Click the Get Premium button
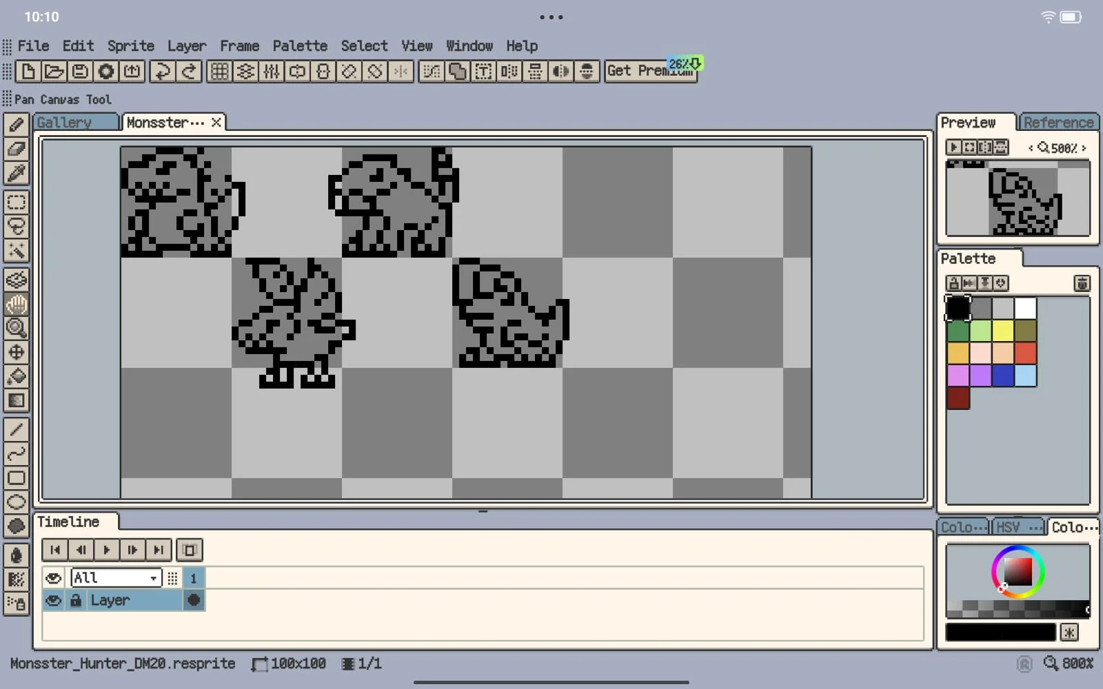 pos(650,71)
